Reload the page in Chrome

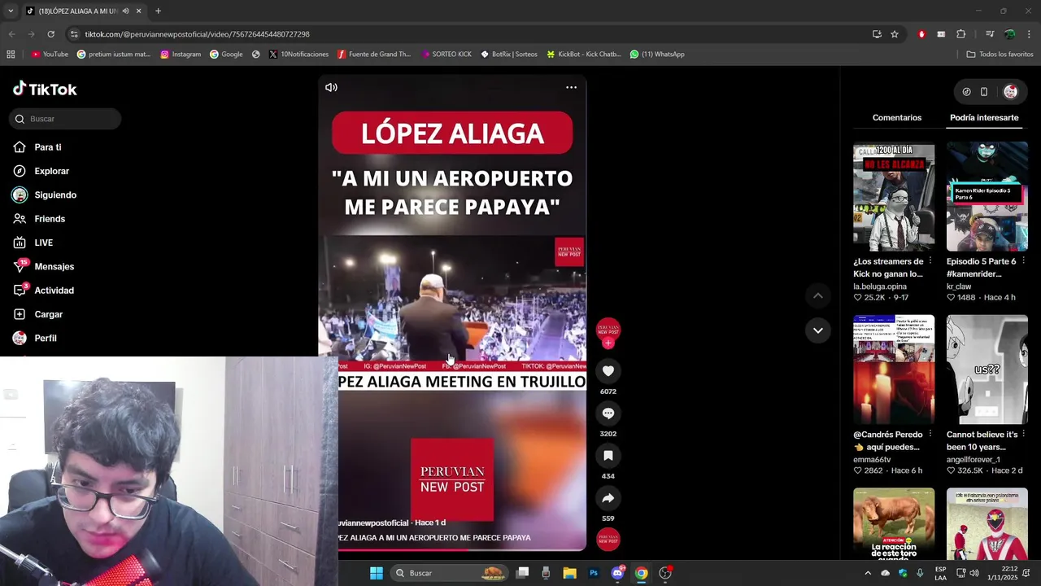50,34
